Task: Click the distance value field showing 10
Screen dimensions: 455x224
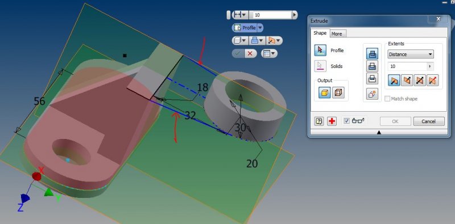Action: (408, 66)
